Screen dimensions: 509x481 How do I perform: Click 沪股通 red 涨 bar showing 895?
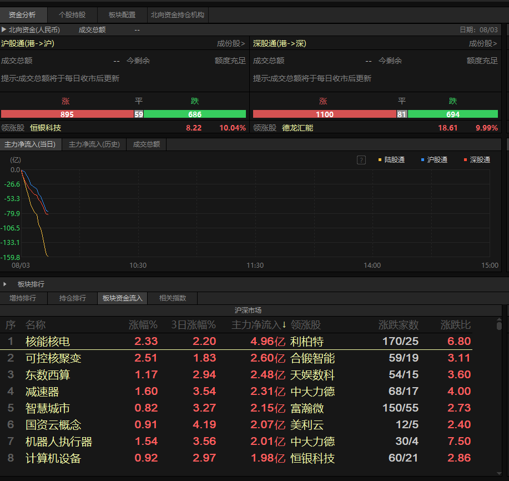pos(67,114)
